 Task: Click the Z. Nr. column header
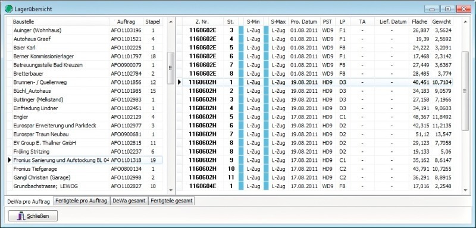pyautogui.click(x=202, y=21)
